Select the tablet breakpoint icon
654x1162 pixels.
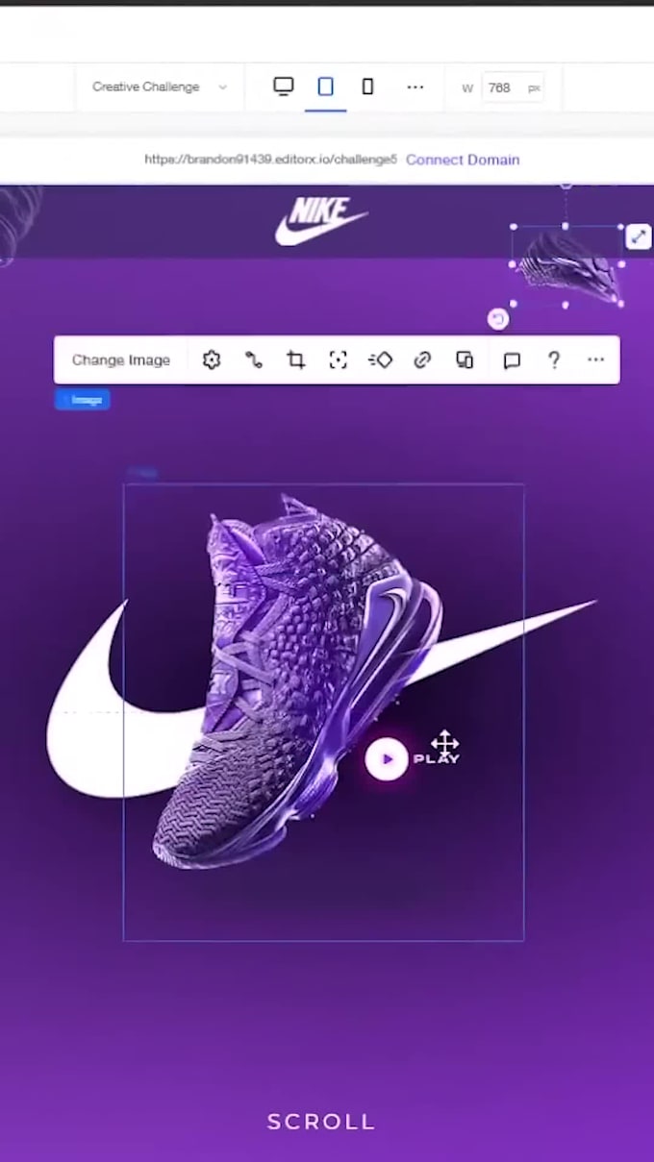[x=325, y=87]
